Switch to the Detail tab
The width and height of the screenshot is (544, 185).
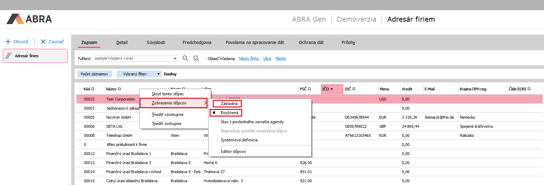click(122, 43)
